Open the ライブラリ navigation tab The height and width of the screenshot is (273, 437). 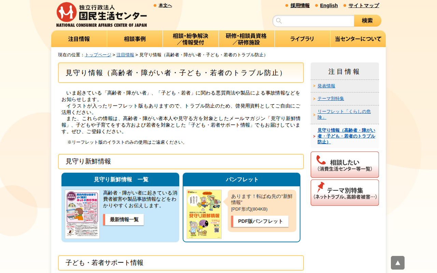302,39
